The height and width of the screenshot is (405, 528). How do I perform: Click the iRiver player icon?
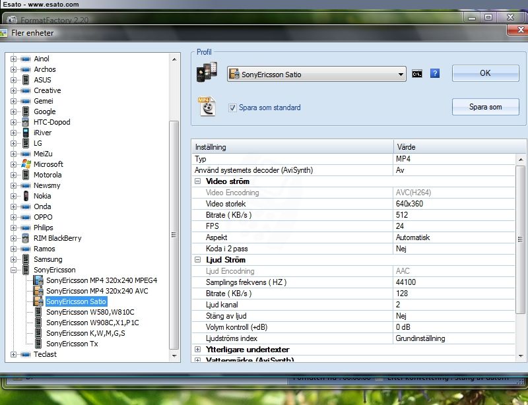[26, 133]
